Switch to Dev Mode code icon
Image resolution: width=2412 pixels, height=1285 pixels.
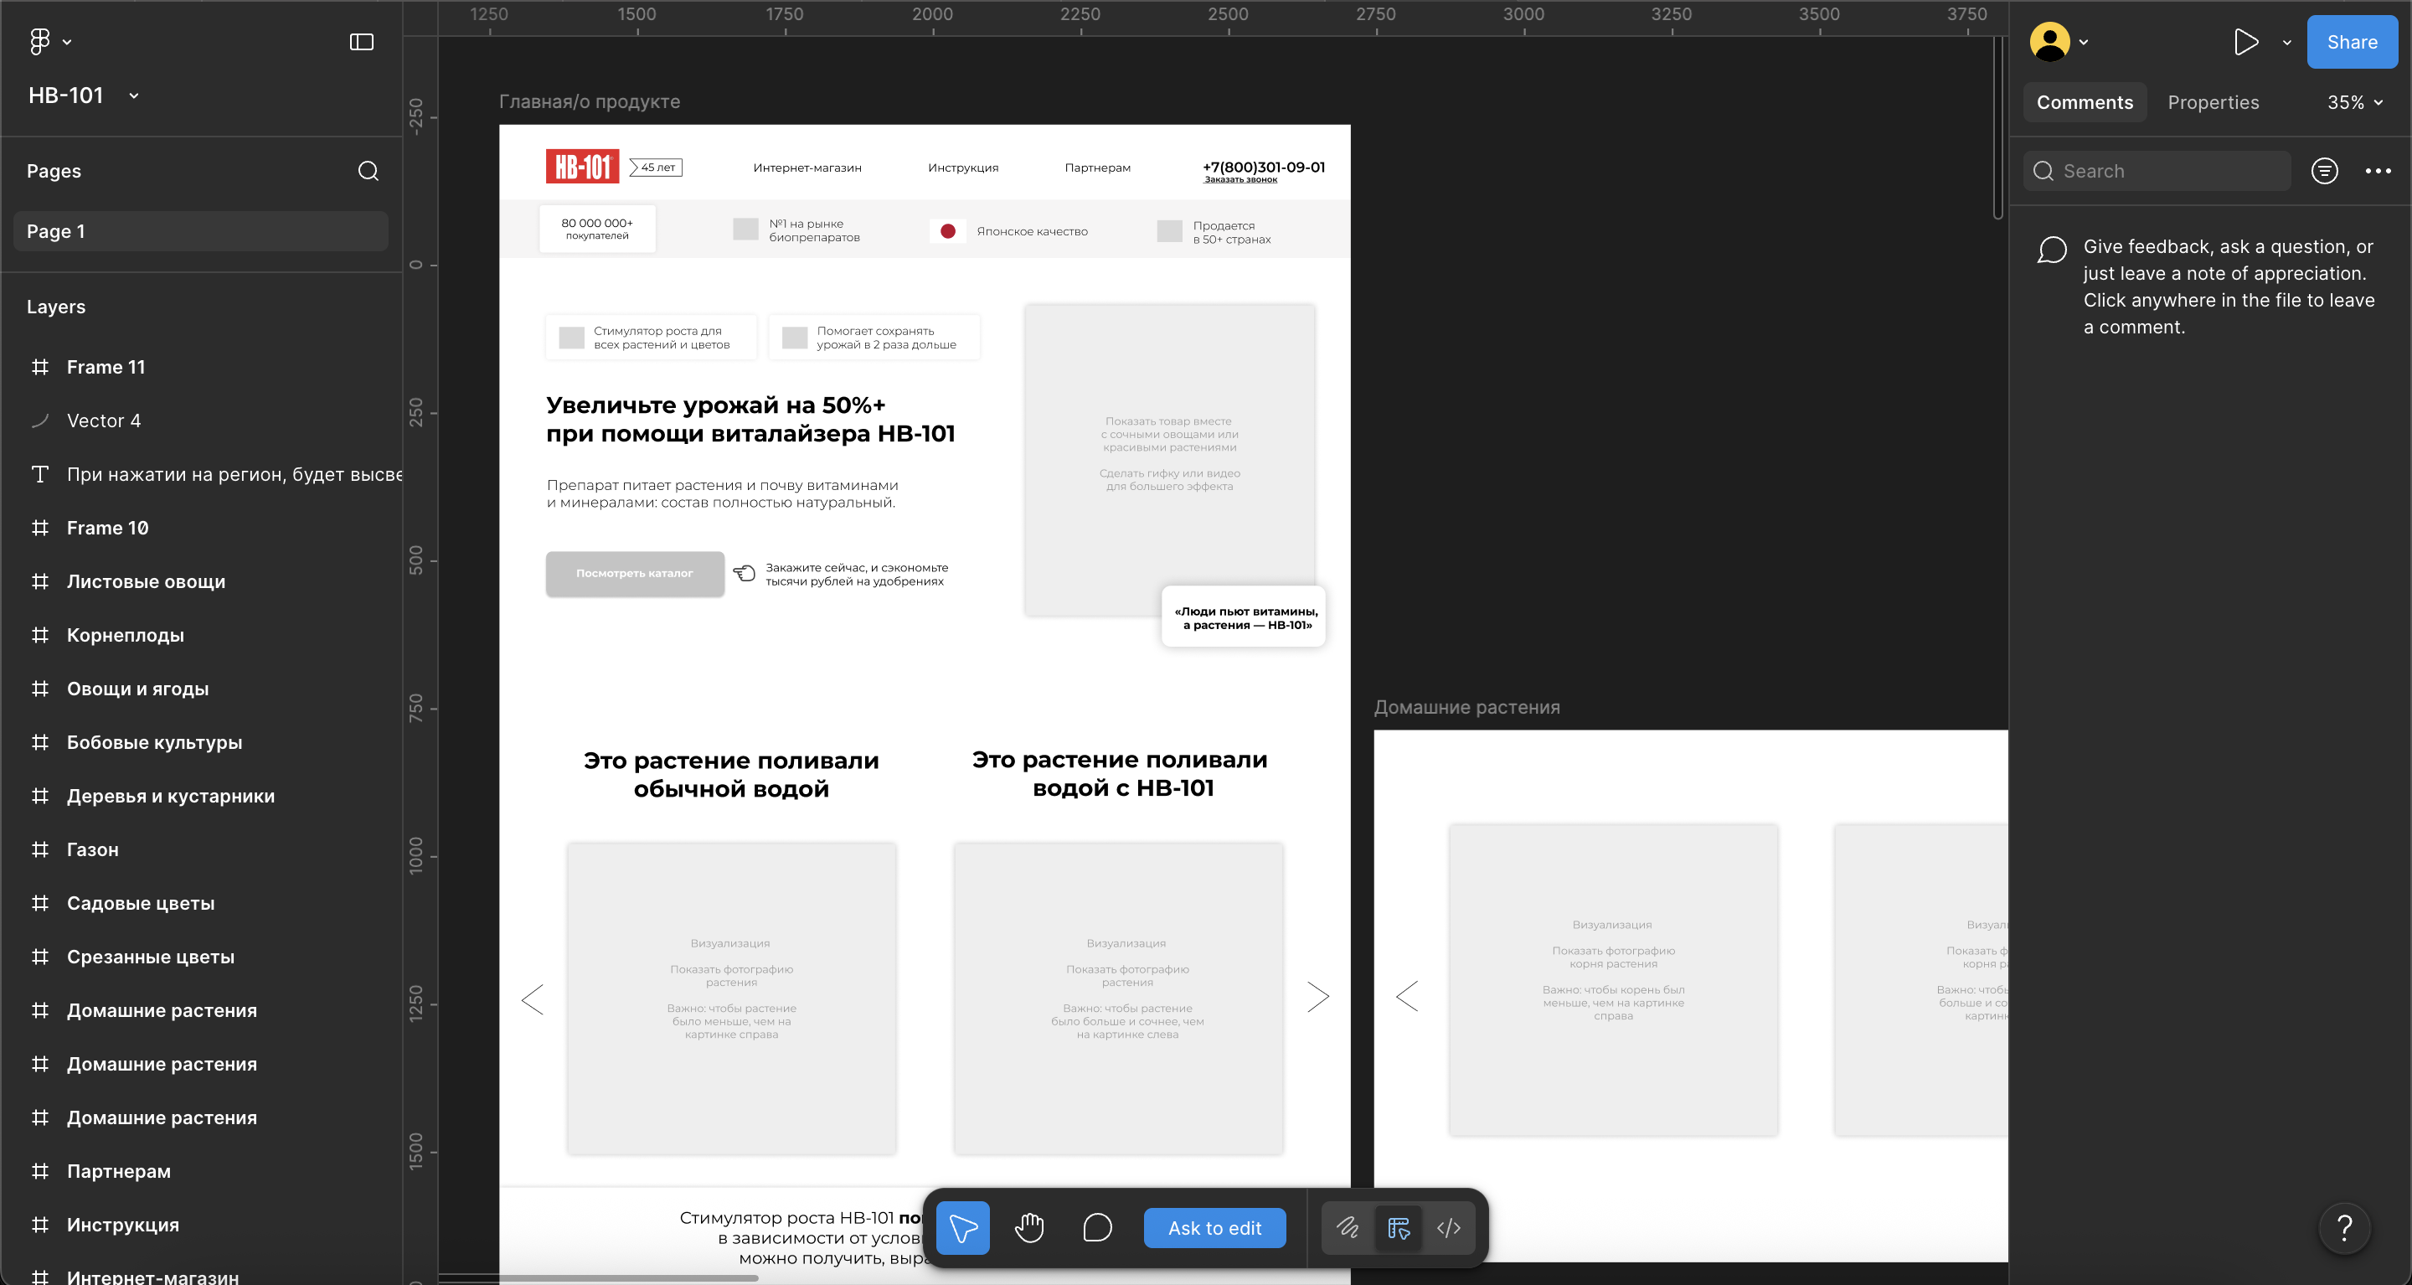(x=1450, y=1228)
